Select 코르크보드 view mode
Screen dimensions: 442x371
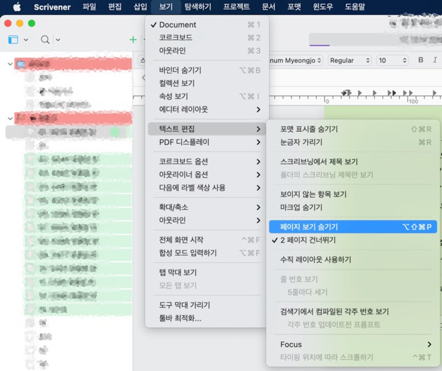click(207, 38)
